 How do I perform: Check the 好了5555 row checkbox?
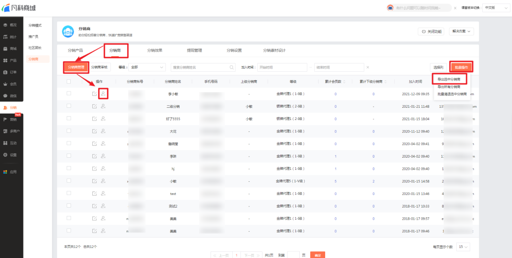(x=69, y=118)
